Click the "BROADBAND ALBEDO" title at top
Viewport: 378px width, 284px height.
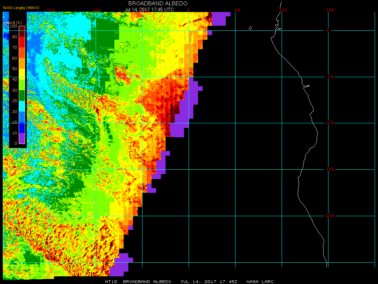pos(158,3)
